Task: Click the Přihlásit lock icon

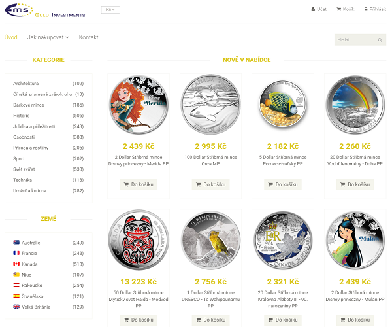Action: [366, 9]
